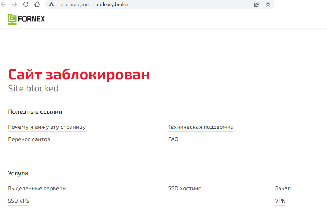Click the red 'Сайт заблокирован' heading
The image size is (327, 208).
coord(79,75)
